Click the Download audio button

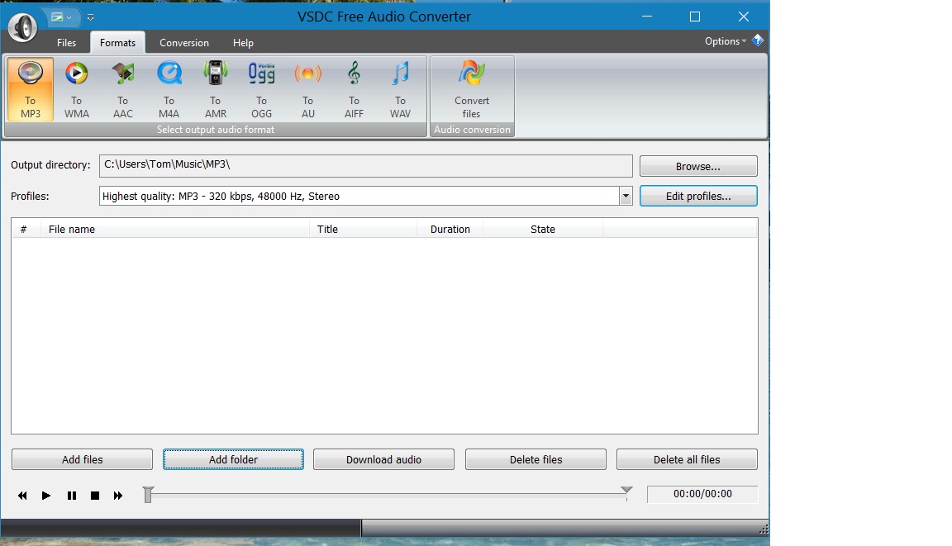[x=383, y=459]
